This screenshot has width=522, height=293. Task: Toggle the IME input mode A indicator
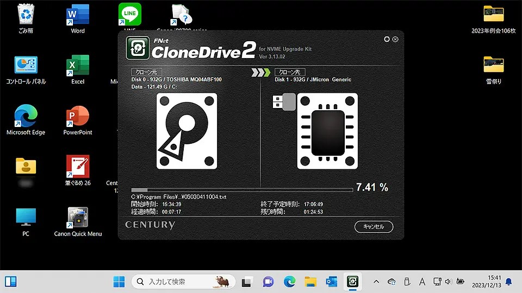coord(422,282)
